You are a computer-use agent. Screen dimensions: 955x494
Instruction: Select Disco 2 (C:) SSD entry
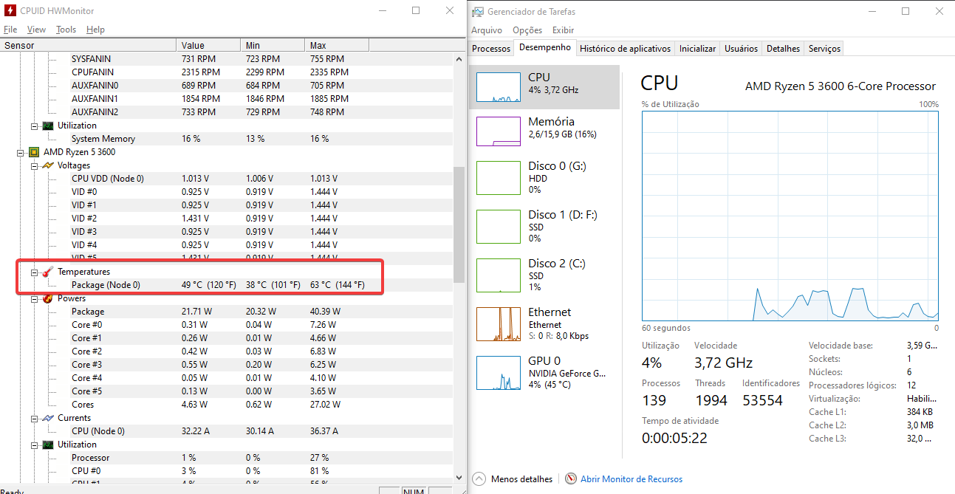(544, 275)
